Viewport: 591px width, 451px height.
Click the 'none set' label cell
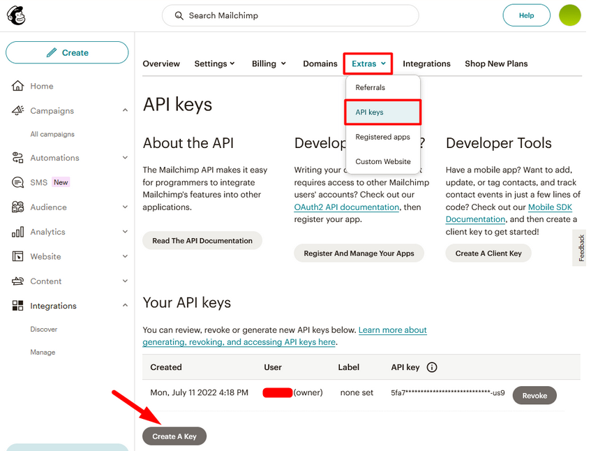pyautogui.click(x=357, y=392)
